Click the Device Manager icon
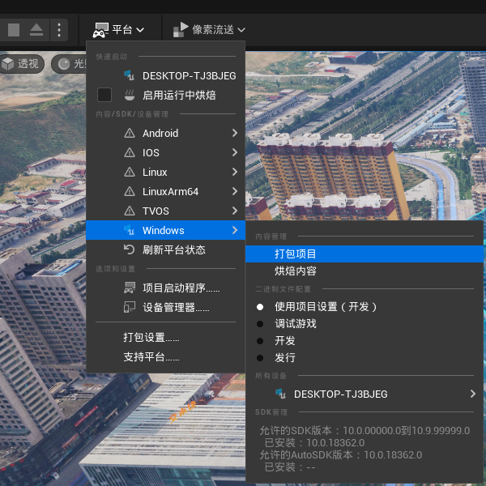486x486 pixels. (x=130, y=307)
